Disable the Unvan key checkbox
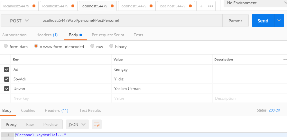 coord(7,88)
